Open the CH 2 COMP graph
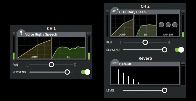 tap(122, 26)
